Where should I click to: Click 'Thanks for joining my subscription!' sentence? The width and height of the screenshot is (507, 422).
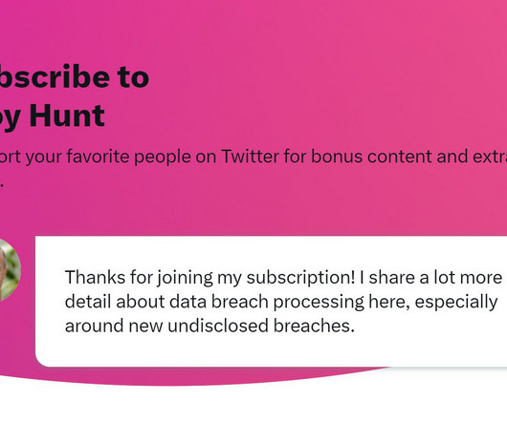[x=210, y=278]
